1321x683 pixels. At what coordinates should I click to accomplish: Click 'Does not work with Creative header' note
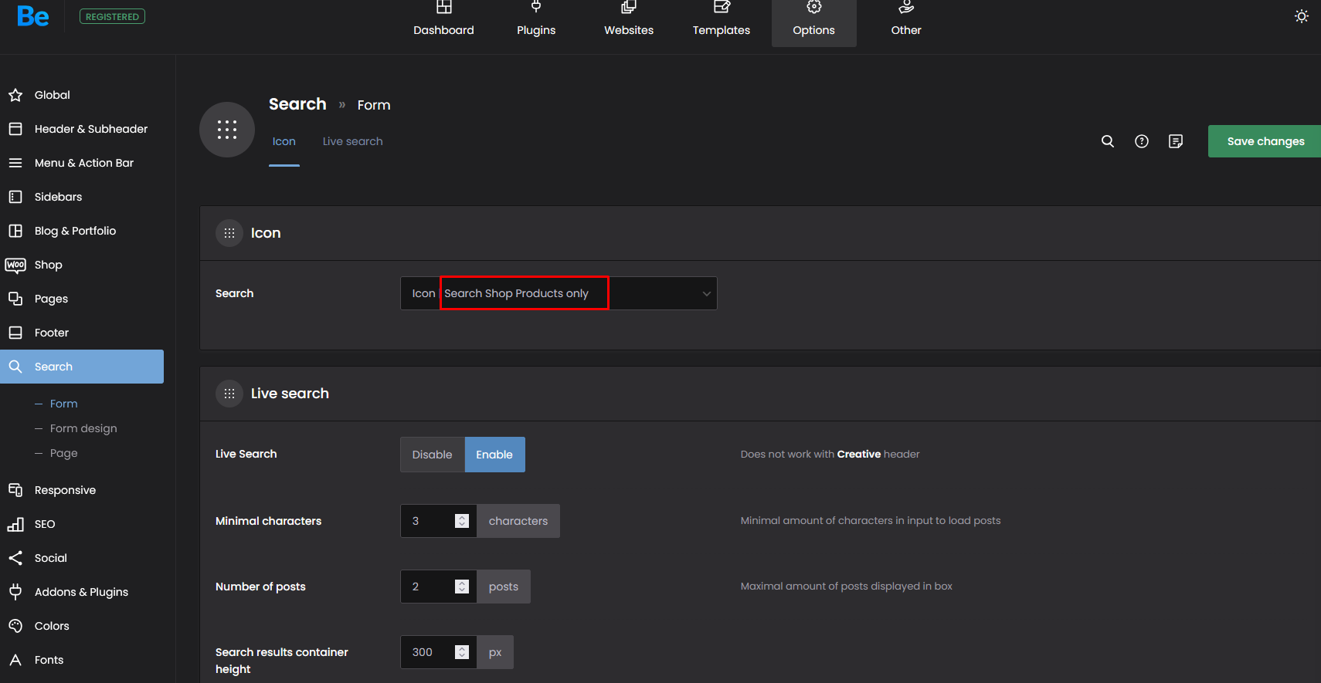830,454
